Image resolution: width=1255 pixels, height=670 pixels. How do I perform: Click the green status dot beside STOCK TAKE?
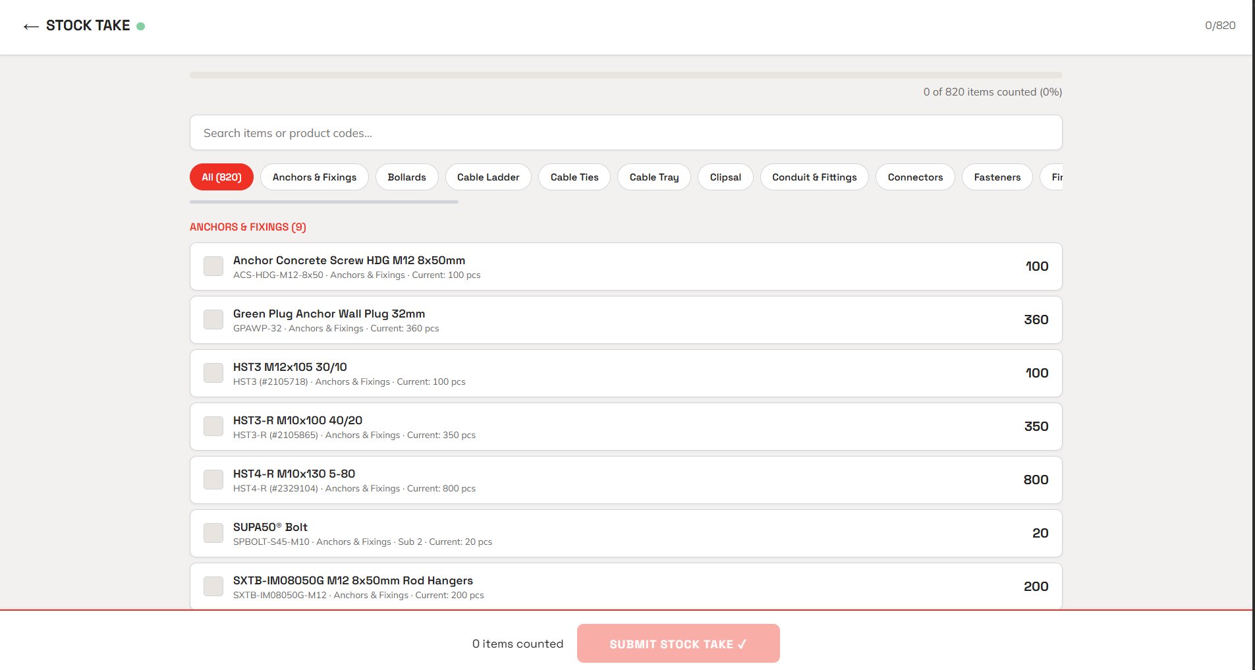coord(142,25)
